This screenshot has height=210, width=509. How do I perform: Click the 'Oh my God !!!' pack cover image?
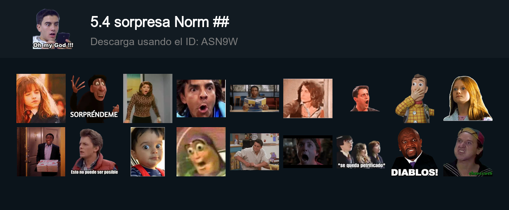point(53,29)
